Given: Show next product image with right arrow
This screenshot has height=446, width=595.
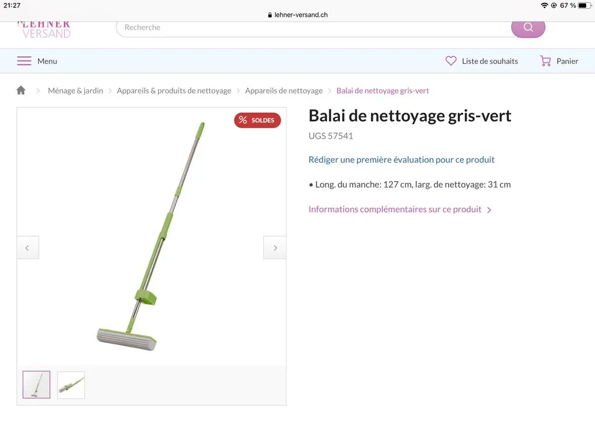Looking at the screenshot, I should pos(275,248).
